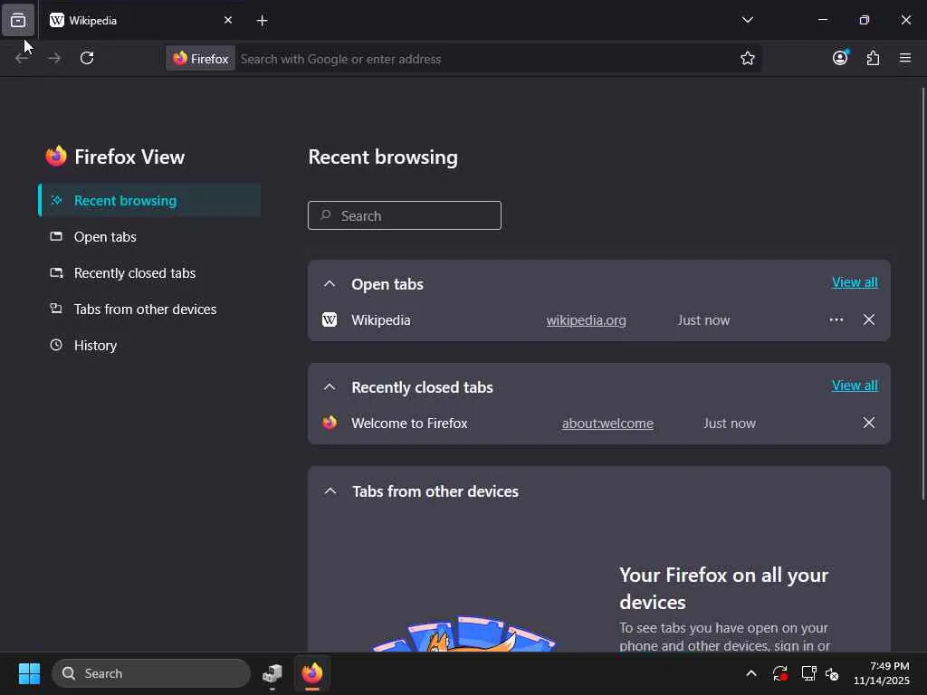View all open tabs link

855,282
